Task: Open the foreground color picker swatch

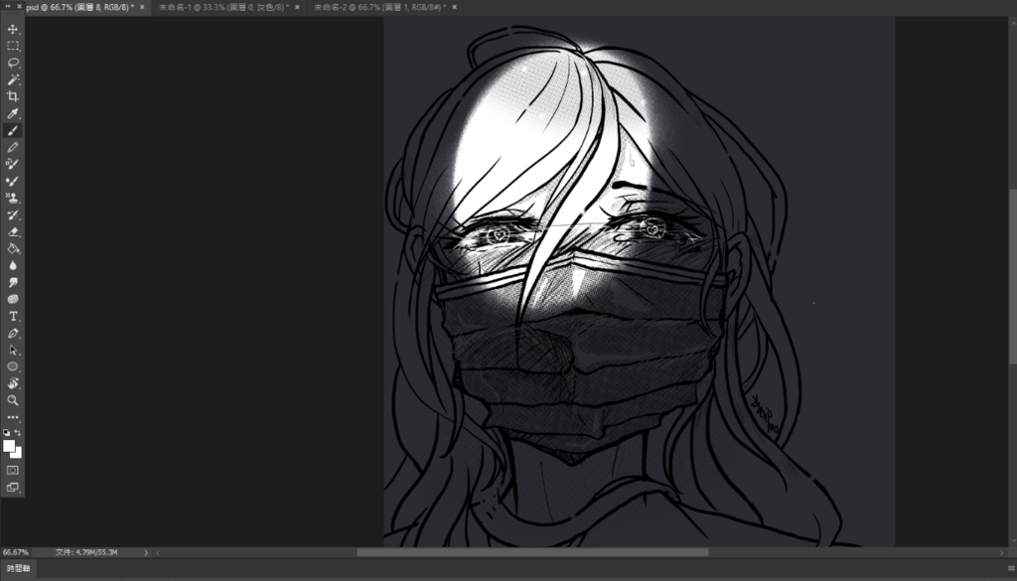Action: point(8,446)
